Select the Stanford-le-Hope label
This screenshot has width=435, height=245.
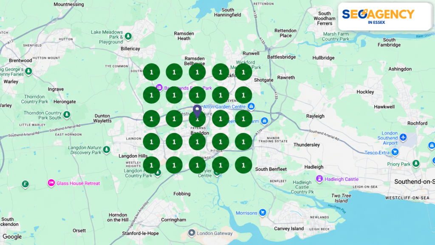(x=140, y=234)
